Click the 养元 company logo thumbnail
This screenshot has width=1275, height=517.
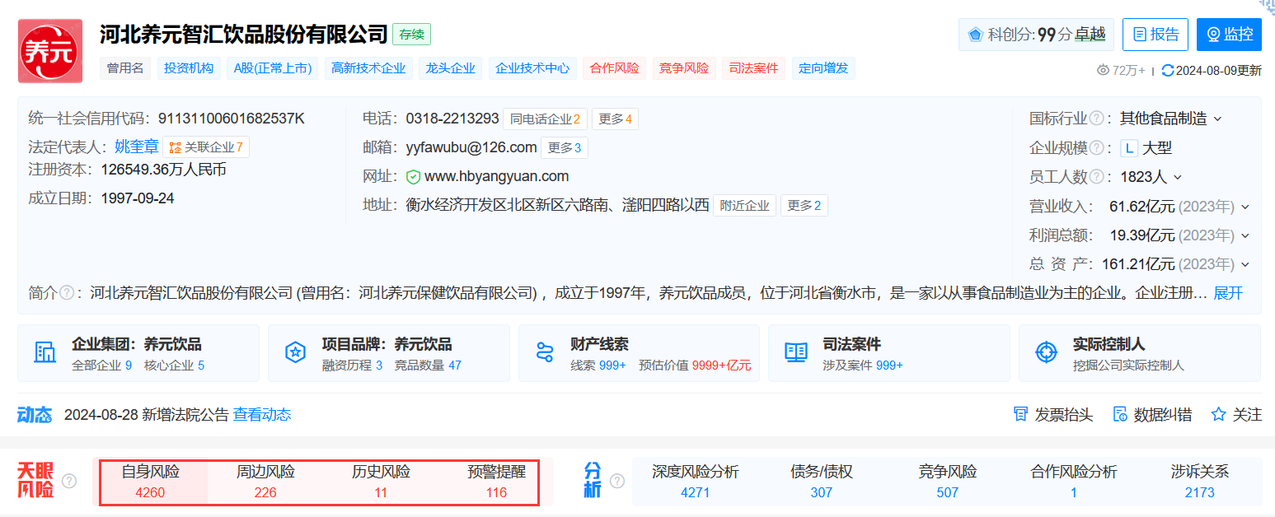(x=50, y=51)
